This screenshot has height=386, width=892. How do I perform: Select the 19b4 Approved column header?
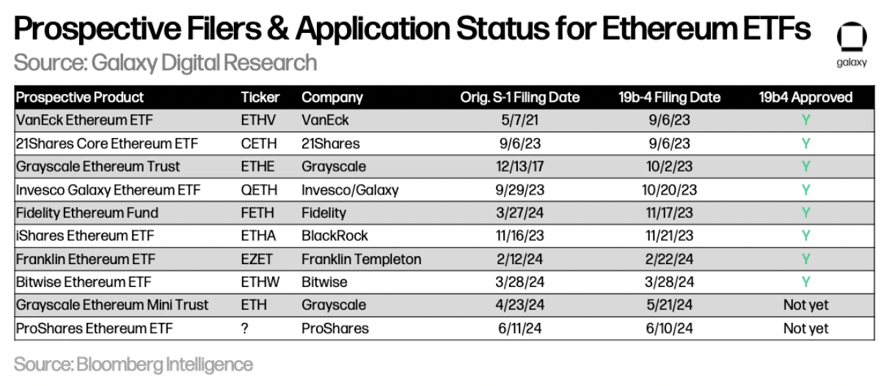click(x=806, y=98)
